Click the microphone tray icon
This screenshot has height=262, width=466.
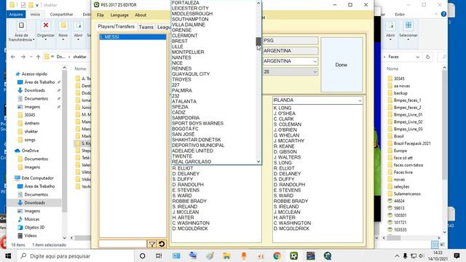pyautogui.click(x=405, y=255)
